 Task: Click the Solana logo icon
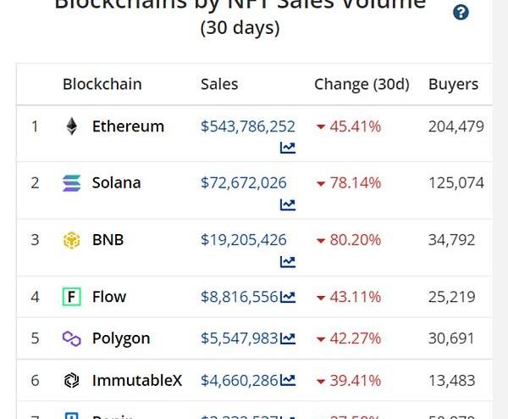tap(72, 183)
